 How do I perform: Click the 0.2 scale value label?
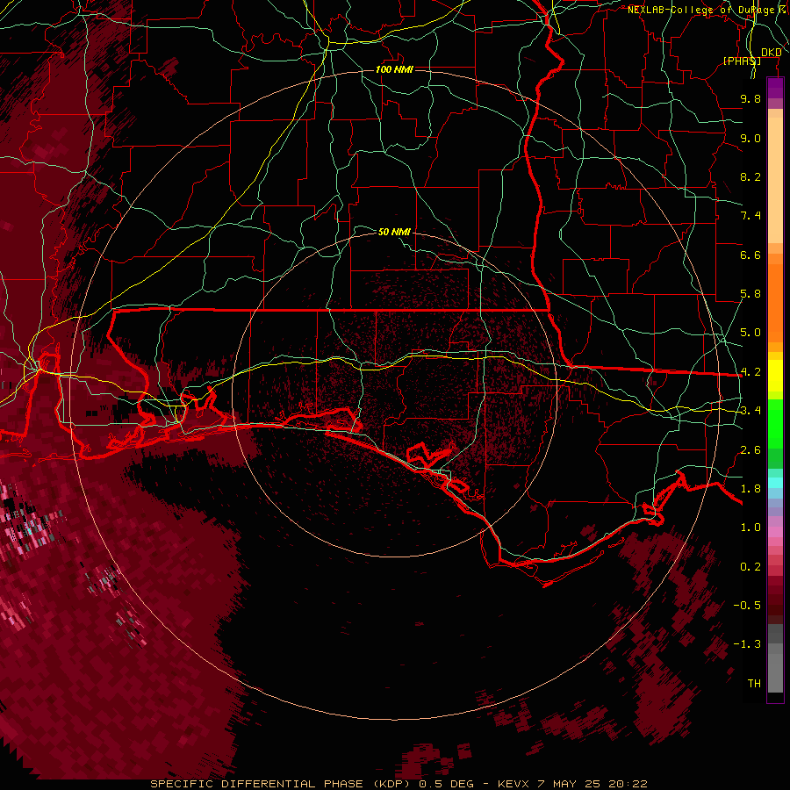pyautogui.click(x=750, y=567)
